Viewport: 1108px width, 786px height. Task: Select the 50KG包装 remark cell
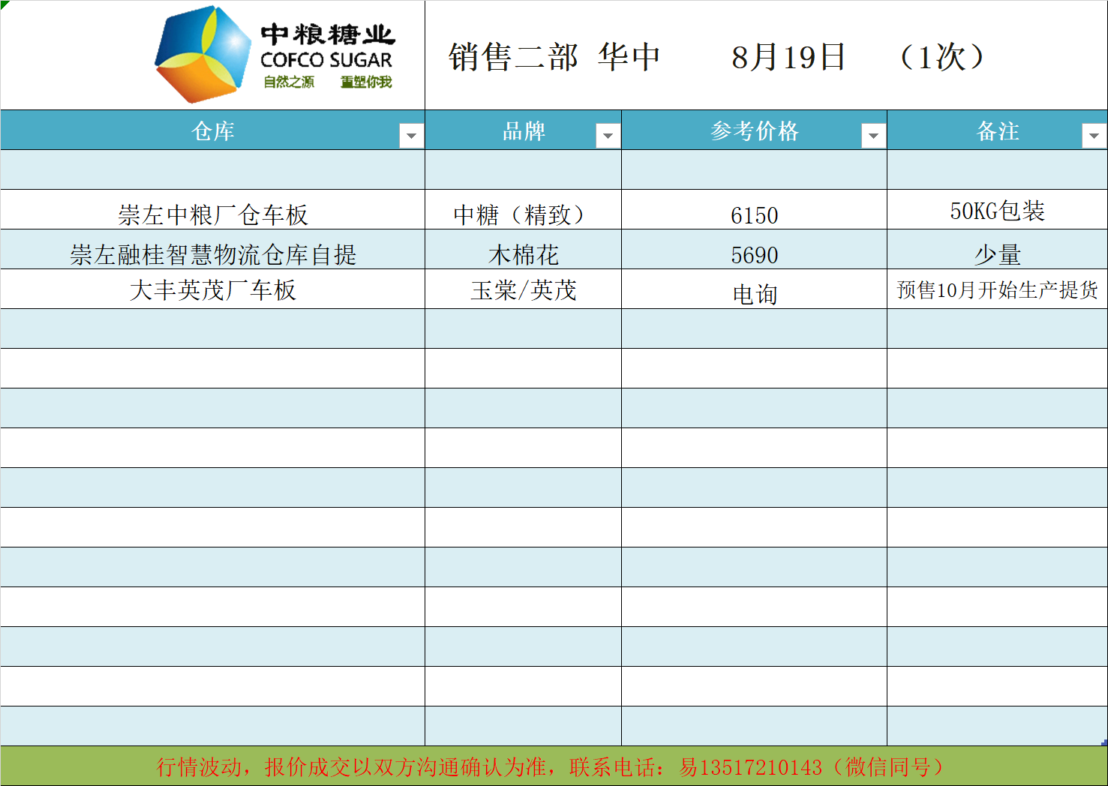tap(997, 211)
